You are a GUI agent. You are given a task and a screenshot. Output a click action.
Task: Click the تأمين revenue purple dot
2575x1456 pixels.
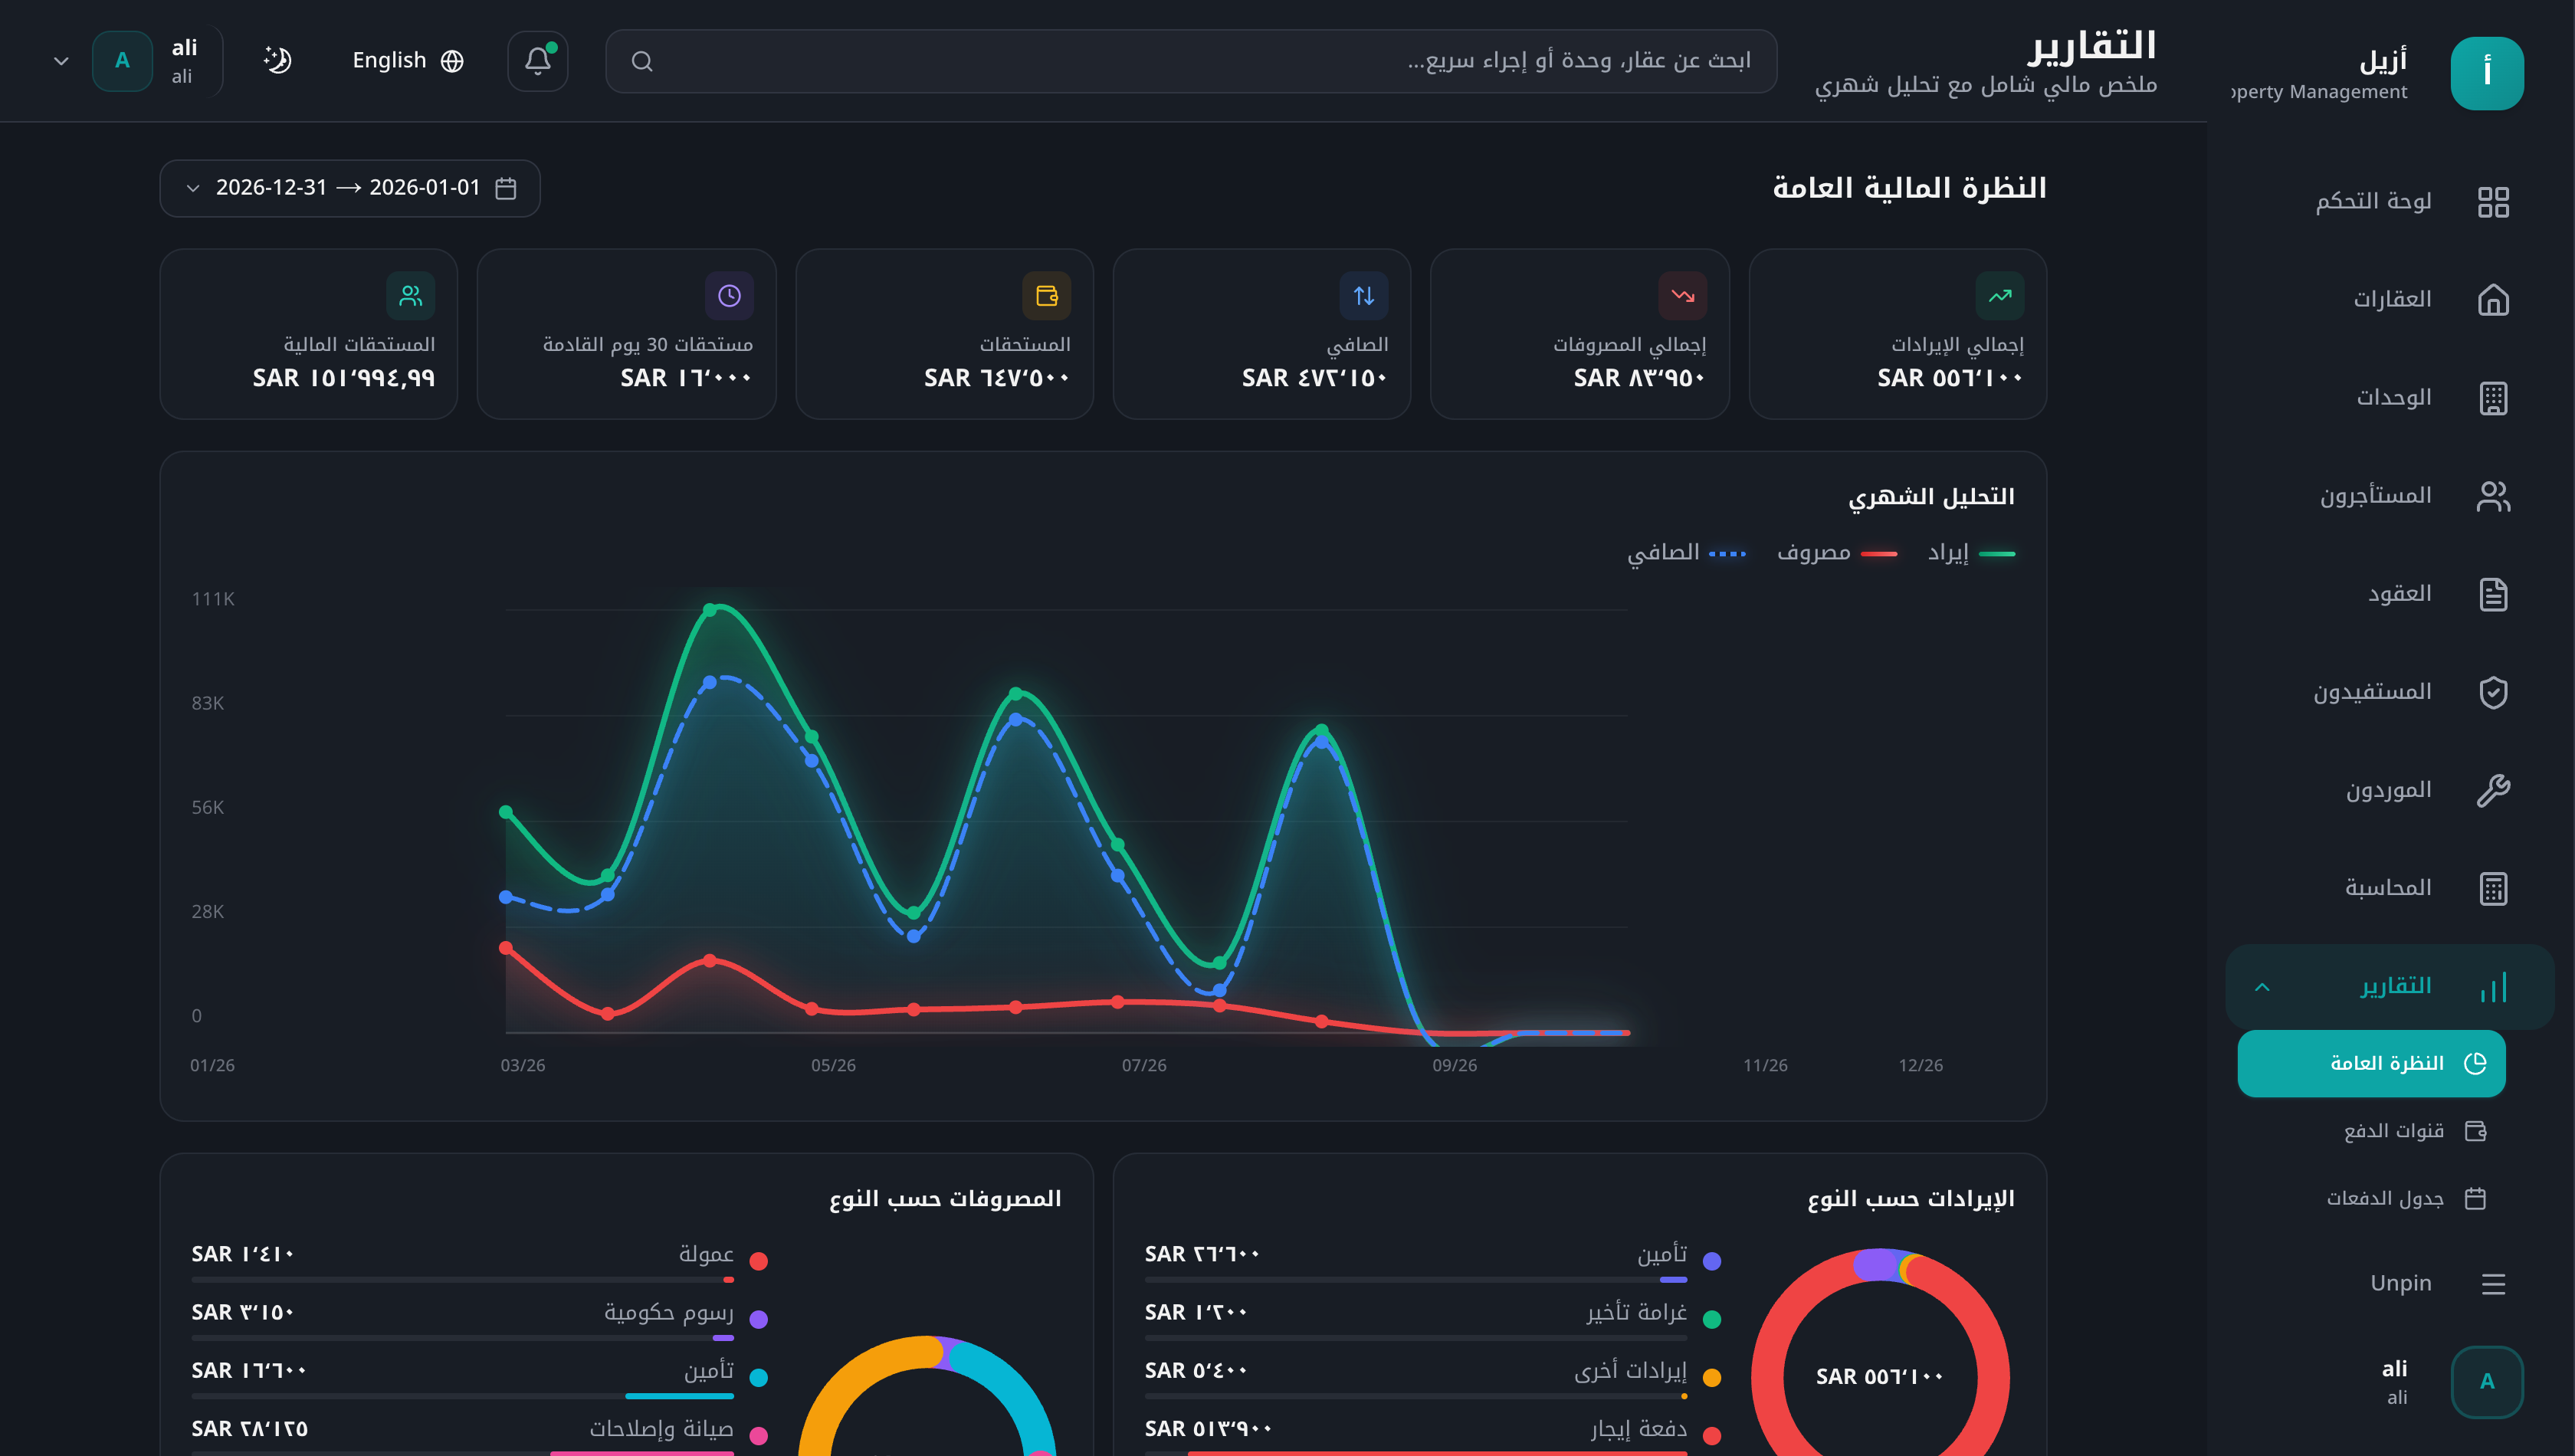[x=1712, y=1261]
